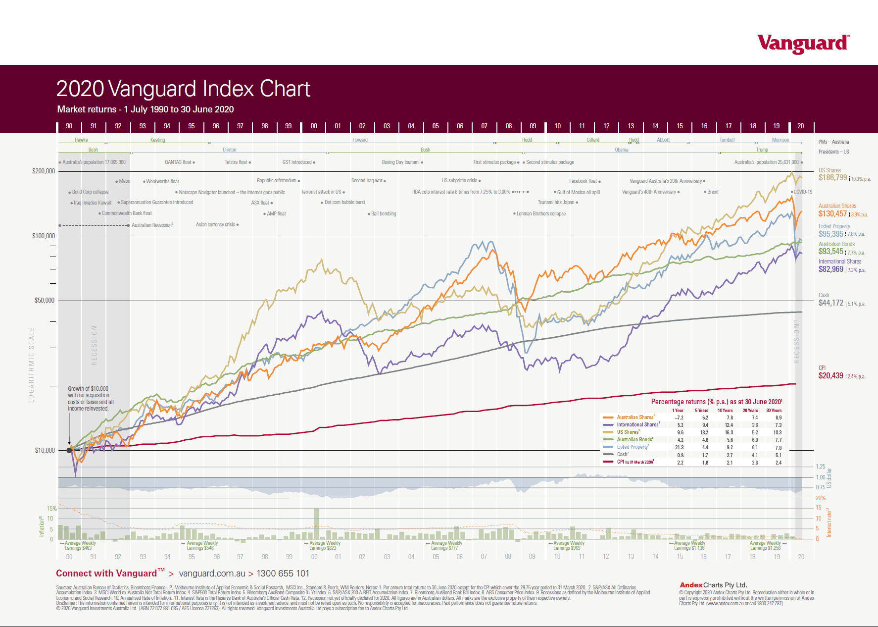878x627 pixels.
Task: Click the 'Republic referendum' event label
Action: coord(276,180)
